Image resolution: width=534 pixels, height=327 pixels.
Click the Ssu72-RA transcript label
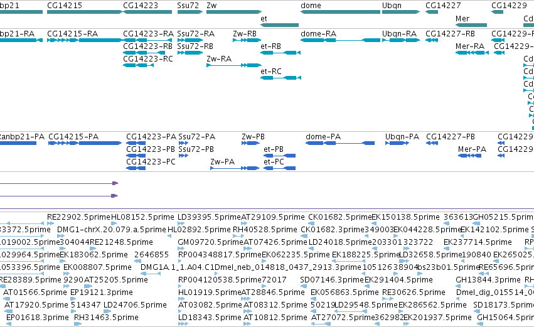[196, 34]
